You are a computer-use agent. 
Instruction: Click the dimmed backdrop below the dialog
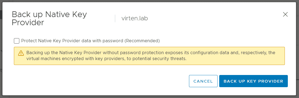pos(149,97)
